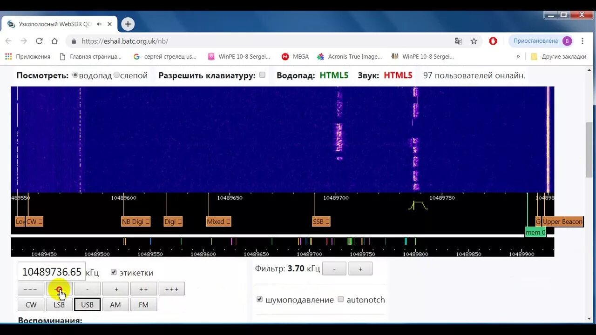Select USB demodulation mode
596x335 pixels.
click(x=87, y=305)
